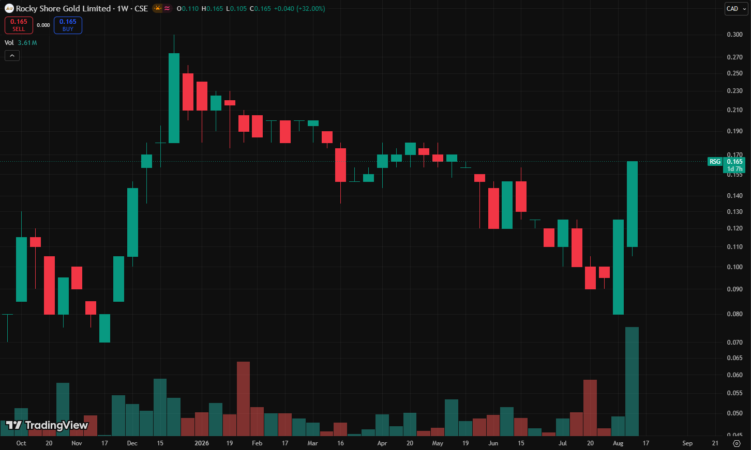Screen dimensions: 751x450
Task: Click the 0.165 SELL button
Action: (x=19, y=25)
